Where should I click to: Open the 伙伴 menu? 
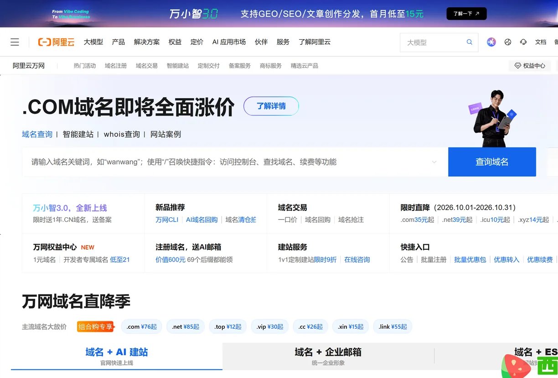click(261, 42)
